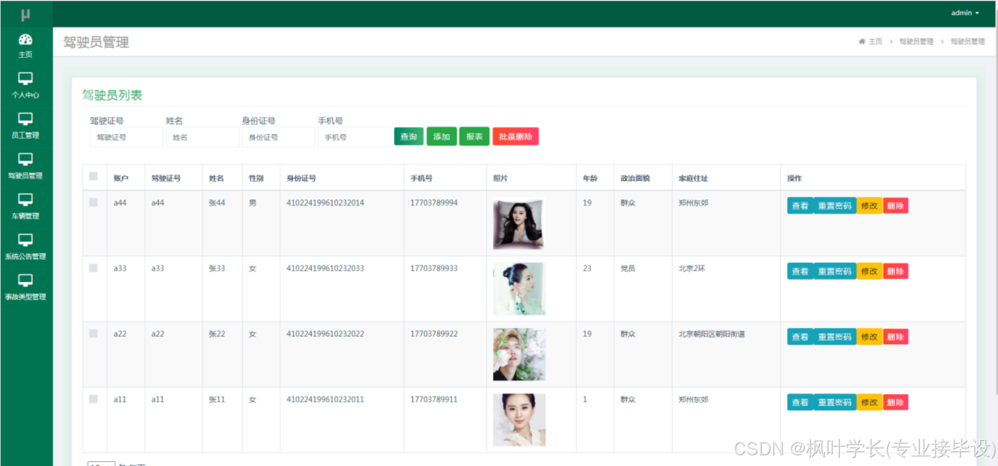
Task: Click the logo icon at top-left corner
Action: [x=25, y=14]
